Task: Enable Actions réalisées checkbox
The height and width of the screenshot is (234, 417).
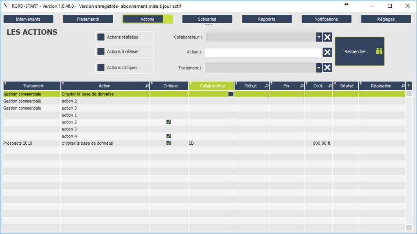Action: coord(101,37)
